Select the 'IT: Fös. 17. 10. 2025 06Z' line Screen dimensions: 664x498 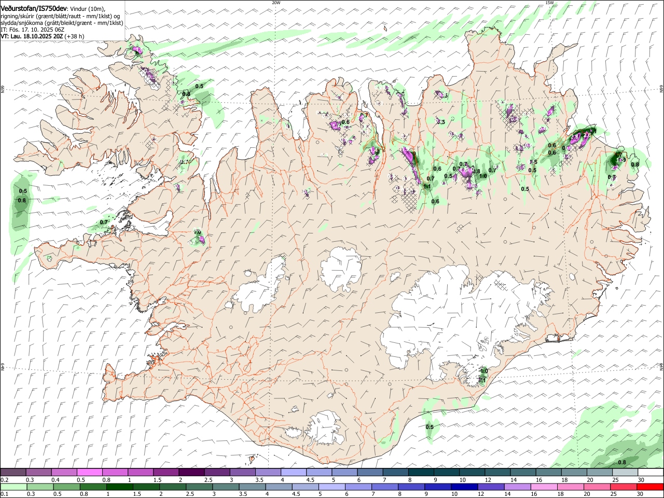33,30
